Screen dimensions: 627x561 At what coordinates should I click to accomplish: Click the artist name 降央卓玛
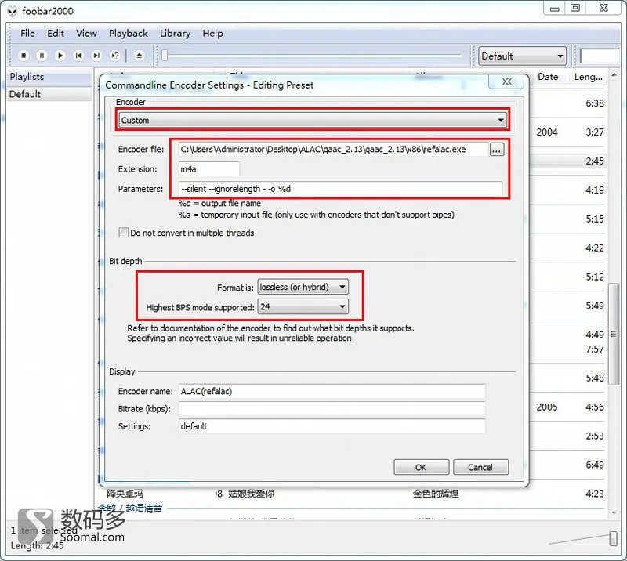coord(125,494)
